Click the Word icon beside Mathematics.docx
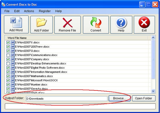 (x=13, y=76)
